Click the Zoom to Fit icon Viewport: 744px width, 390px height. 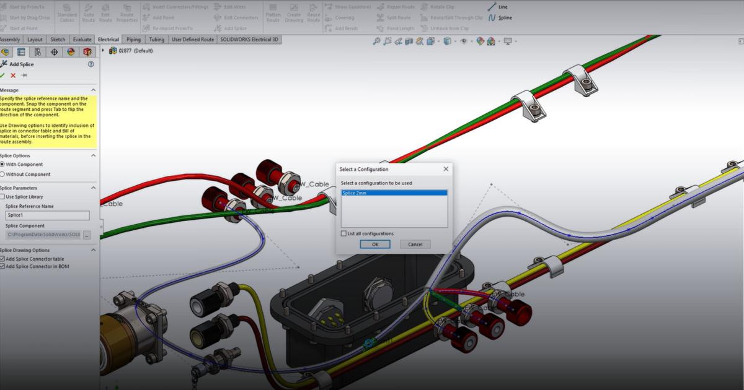click(377, 41)
